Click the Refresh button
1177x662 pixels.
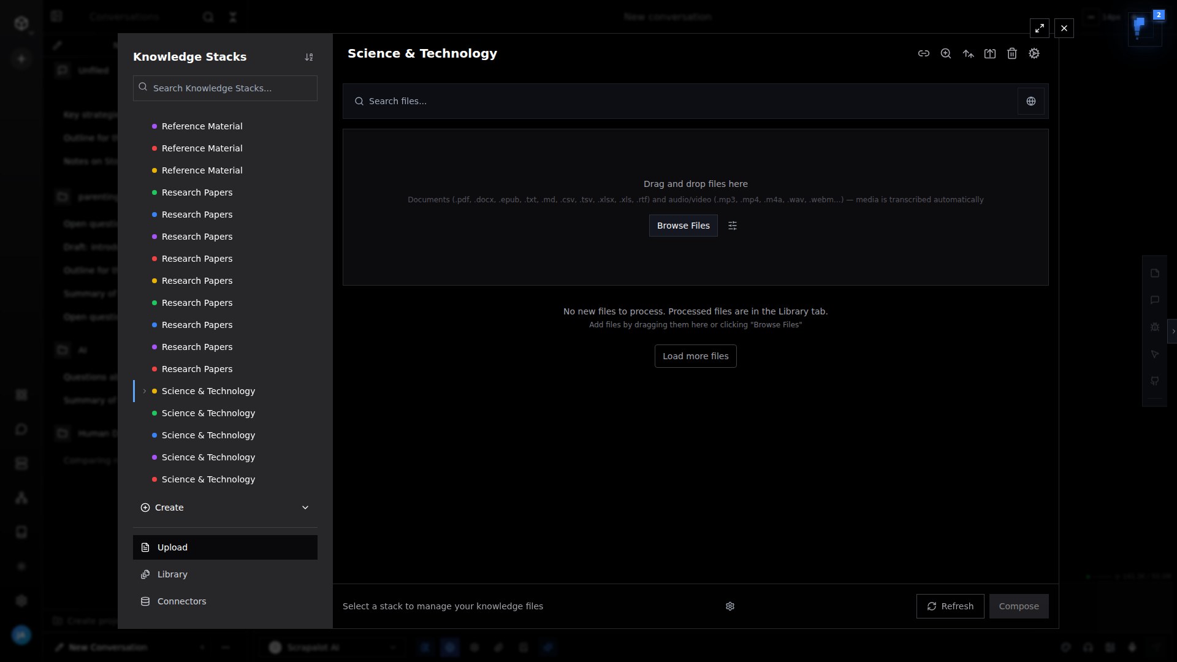coord(950,606)
